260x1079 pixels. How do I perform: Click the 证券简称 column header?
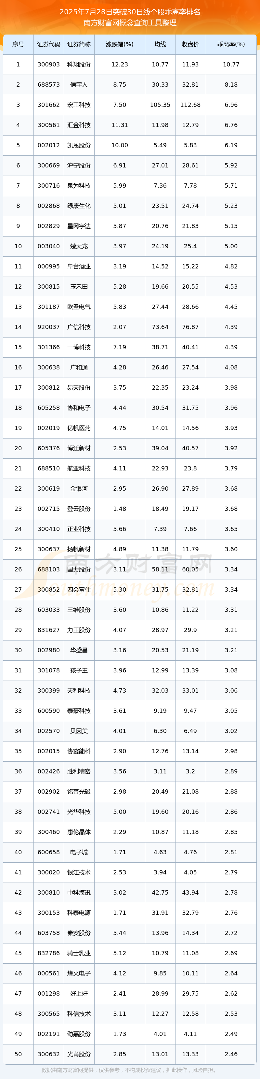79,44
